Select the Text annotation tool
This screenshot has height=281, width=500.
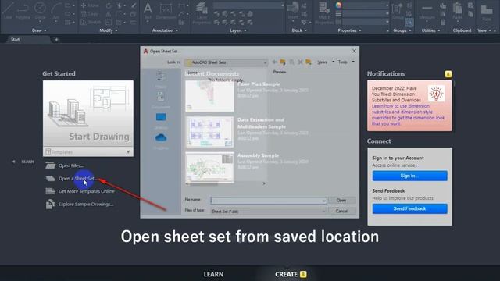pyautogui.click(x=148, y=12)
